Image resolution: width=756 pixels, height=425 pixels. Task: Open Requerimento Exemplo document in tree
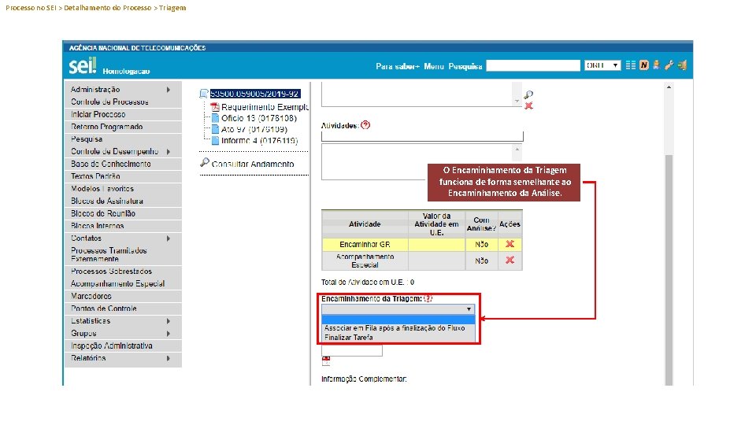pyautogui.click(x=265, y=107)
